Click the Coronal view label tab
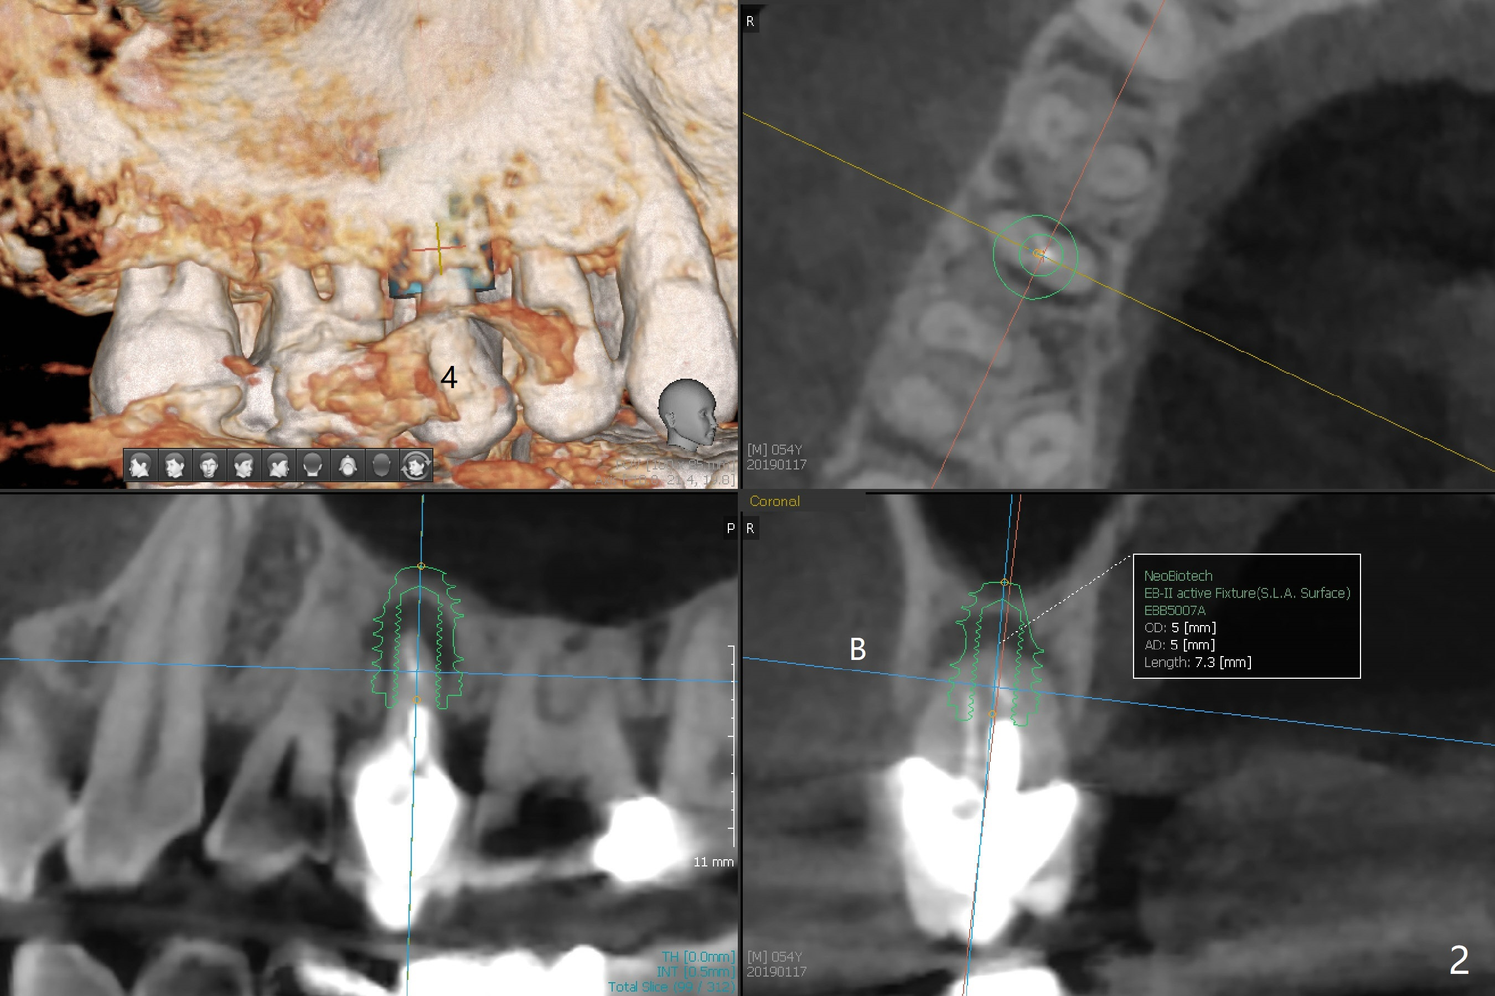The width and height of the screenshot is (1495, 996). click(x=774, y=501)
